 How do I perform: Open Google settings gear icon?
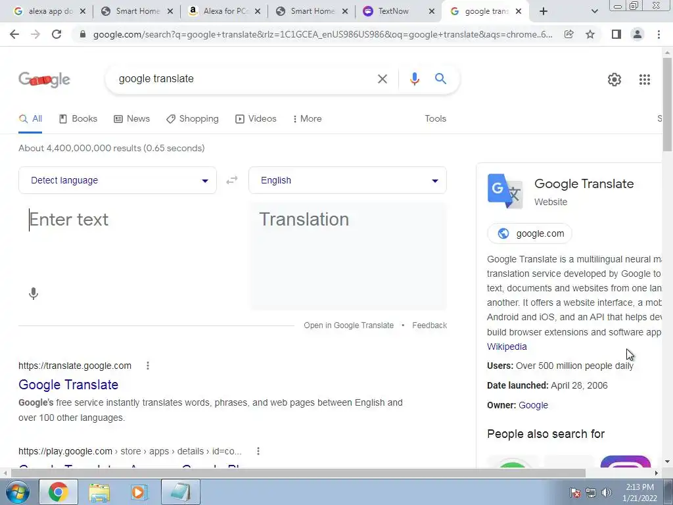pyautogui.click(x=615, y=80)
